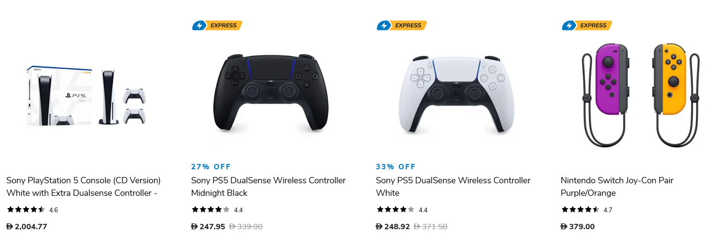Open DualSense Wireless Controller White title link
The width and height of the screenshot is (726, 250).
pyautogui.click(x=453, y=187)
